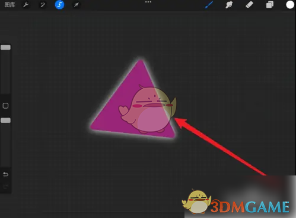Open the 图库 gallery

click(9, 5)
